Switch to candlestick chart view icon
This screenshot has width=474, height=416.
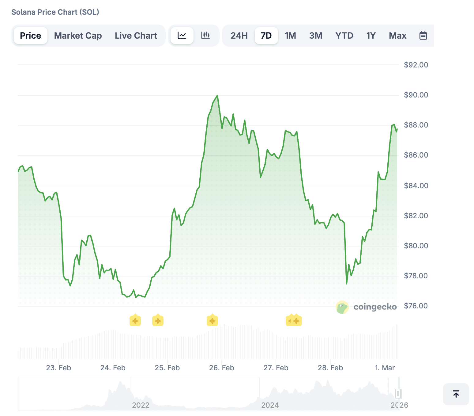(x=205, y=36)
